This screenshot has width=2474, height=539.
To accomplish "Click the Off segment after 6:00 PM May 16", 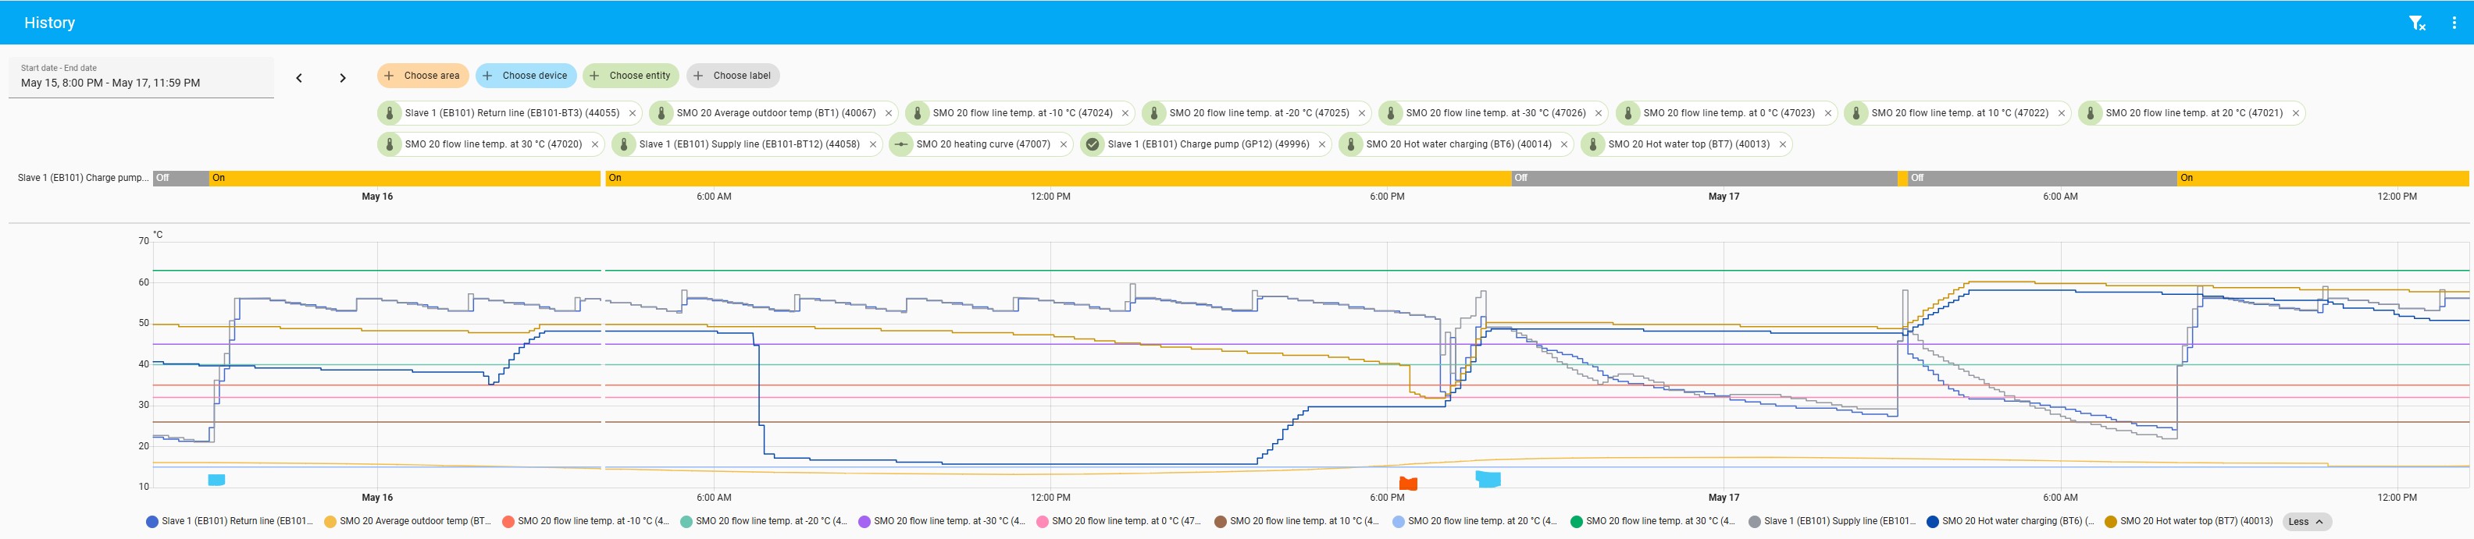I will [x=1705, y=177].
